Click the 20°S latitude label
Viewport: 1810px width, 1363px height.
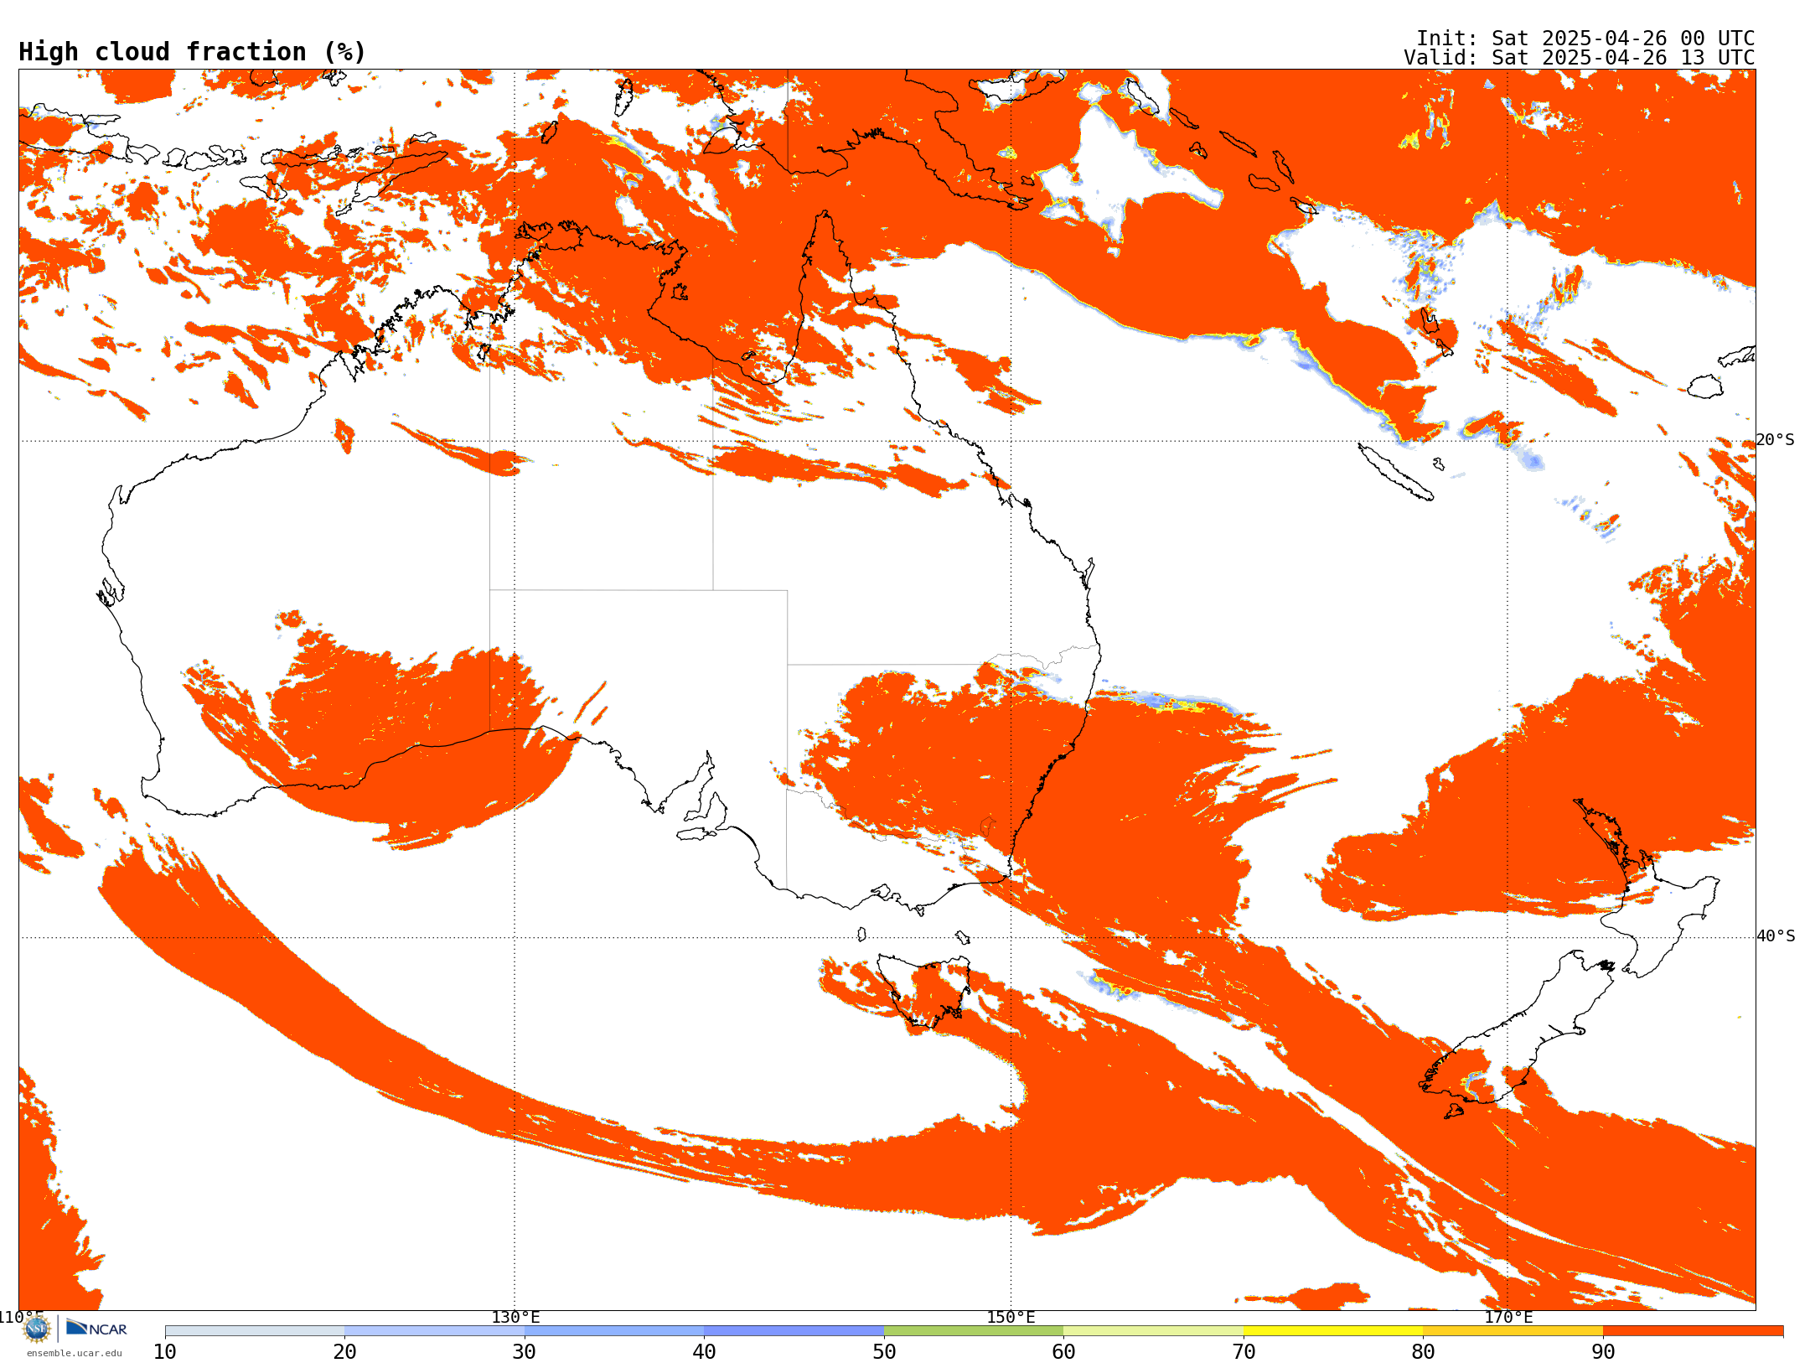(1775, 440)
